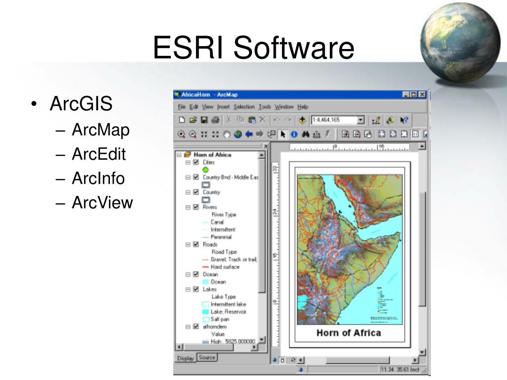The height and width of the screenshot is (380, 507).
Task: Save the map with floppy disk icon
Action: pos(204,120)
